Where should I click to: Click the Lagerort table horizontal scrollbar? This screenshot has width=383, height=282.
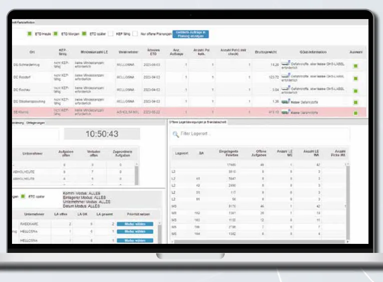click(x=259, y=242)
